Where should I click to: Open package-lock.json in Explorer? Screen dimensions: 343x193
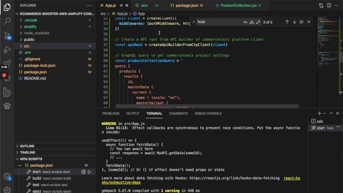click(x=55, y=65)
